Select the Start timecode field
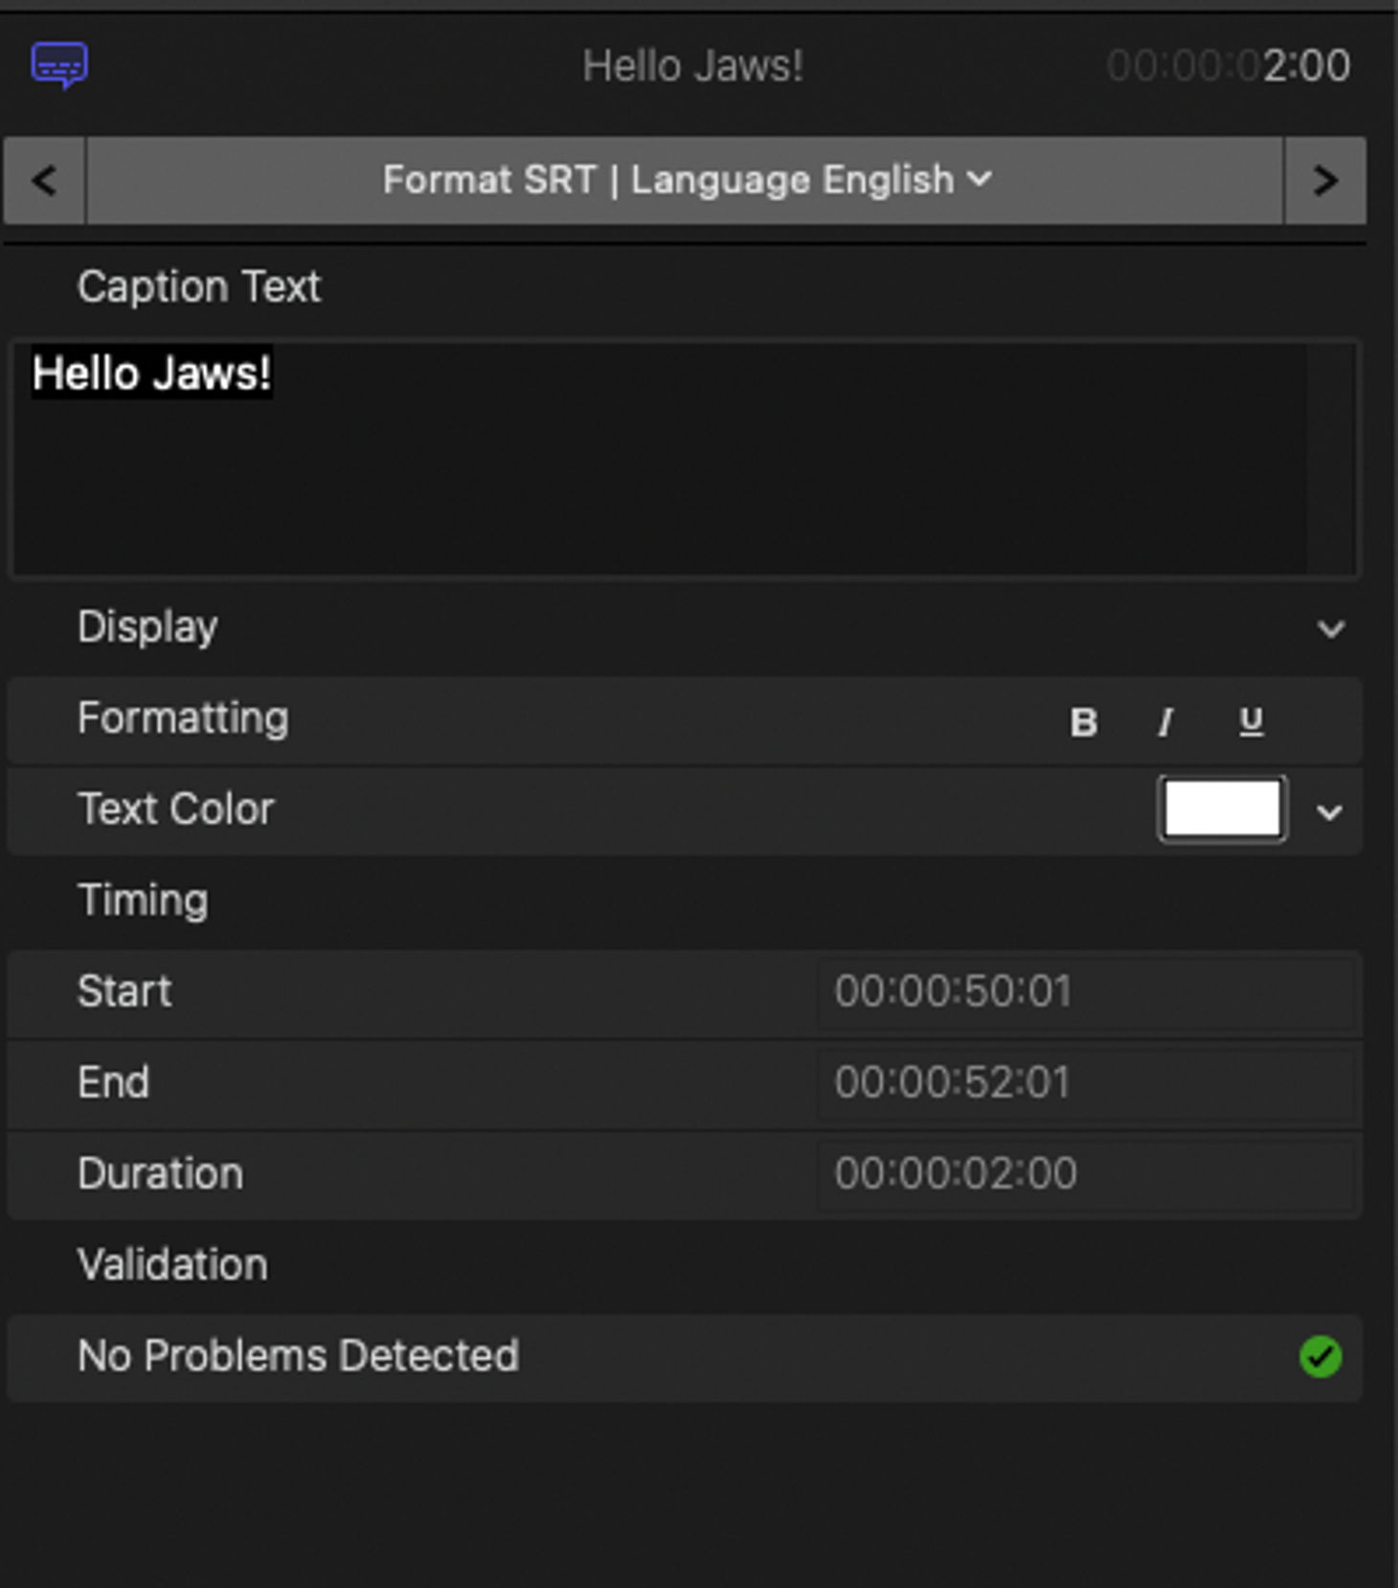Viewport: 1398px width, 1588px height. [x=1086, y=991]
